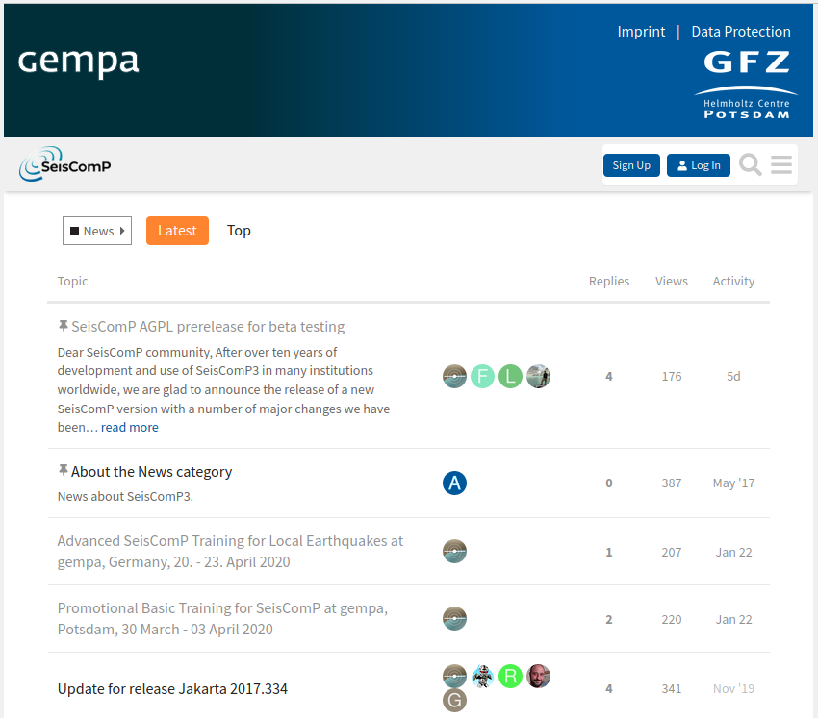818x718 pixels.
Task: Click the green 'F' user avatar
Action: [x=482, y=376]
